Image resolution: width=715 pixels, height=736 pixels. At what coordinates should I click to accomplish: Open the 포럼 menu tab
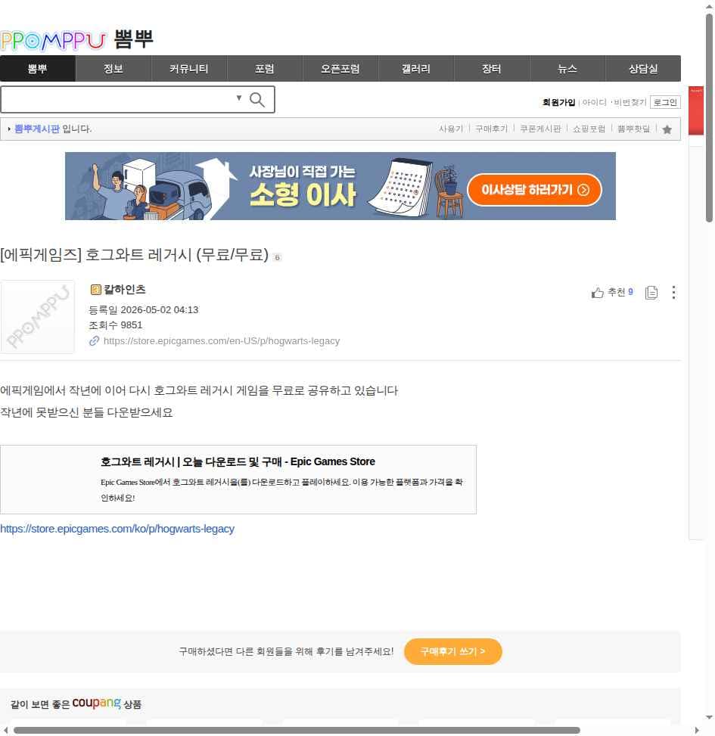click(264, 69)
